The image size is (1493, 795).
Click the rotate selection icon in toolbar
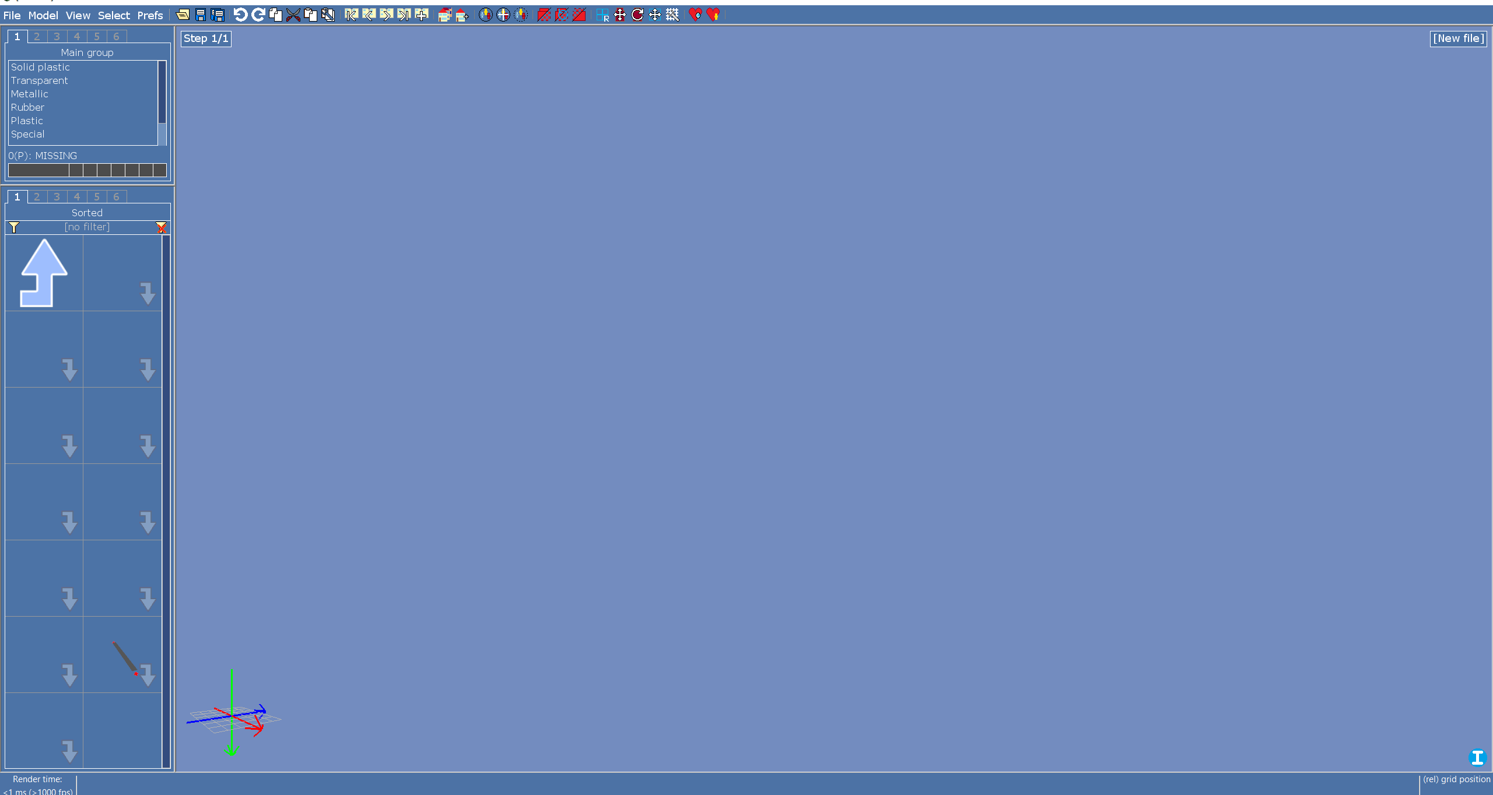[x=637, y=15]
